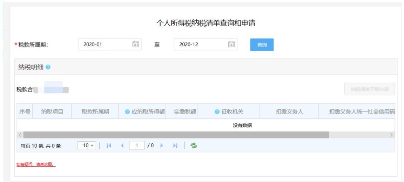Click the page number input box
Screen dimensions: 404x182
tap(137, 146)
